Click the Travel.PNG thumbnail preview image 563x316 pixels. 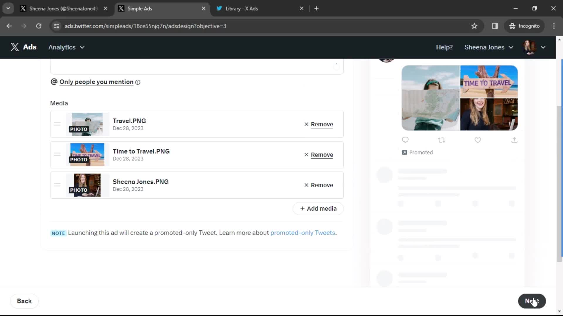(x=87, y=123)
